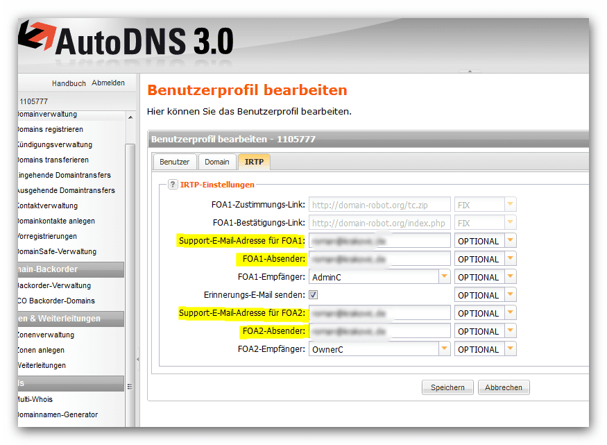Click the Speichern button
Image resolution: width=607 pixels, height=445 pixels.
tap(447, 387)
